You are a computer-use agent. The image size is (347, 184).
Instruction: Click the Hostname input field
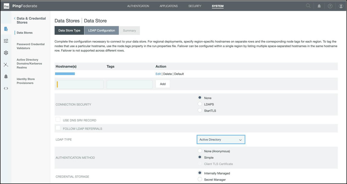pos(80,84)
